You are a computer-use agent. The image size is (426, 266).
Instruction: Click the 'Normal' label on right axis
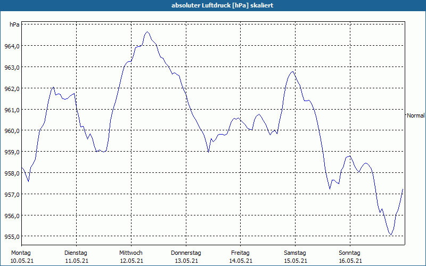click(415, 115)
